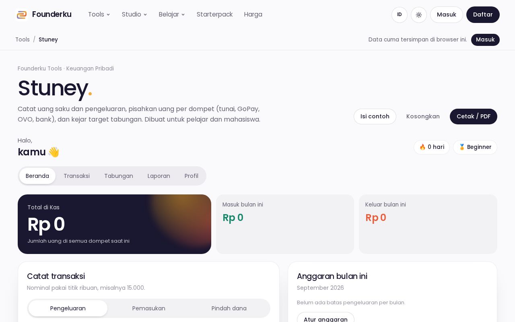Screen dimensions: 515x322
Task: Select Pemasukan transaction type
Action: point(149,308)
